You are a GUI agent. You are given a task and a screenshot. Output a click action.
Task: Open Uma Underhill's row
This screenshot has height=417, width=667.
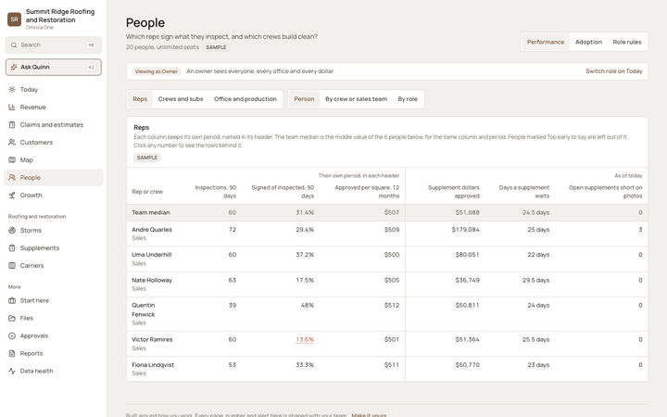387,259
